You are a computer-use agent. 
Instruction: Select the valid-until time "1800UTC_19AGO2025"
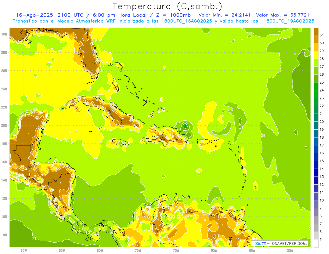click(289, 21)
